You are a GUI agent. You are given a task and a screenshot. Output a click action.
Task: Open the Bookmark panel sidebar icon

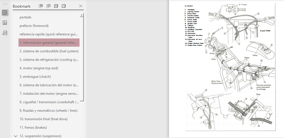[5, 13]
